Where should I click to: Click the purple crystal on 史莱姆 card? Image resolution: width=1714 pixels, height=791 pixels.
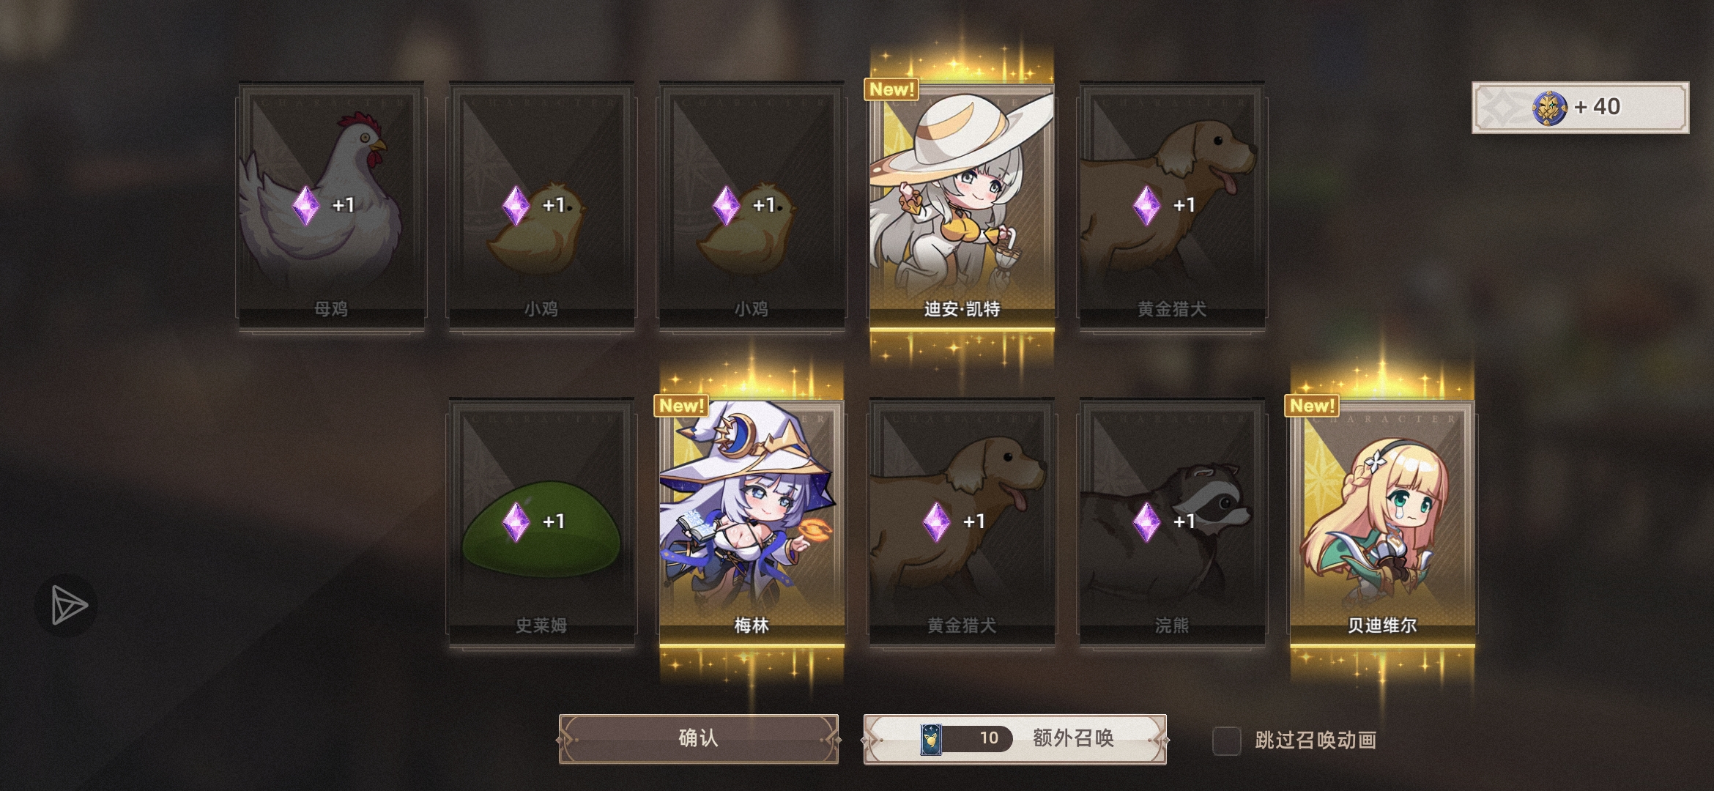[x=516, y=521]
